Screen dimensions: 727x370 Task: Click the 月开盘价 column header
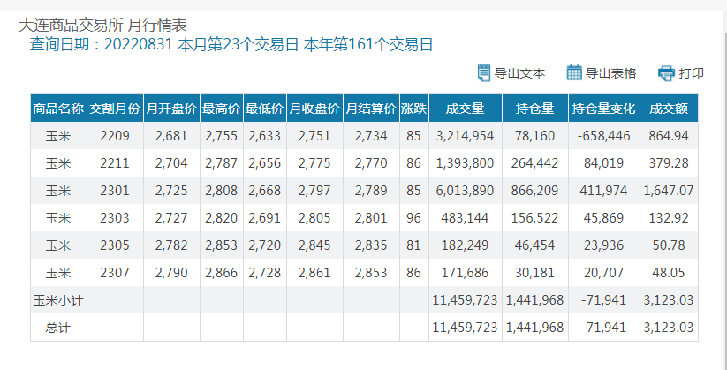pyautogui.click(x=171, y=109)
